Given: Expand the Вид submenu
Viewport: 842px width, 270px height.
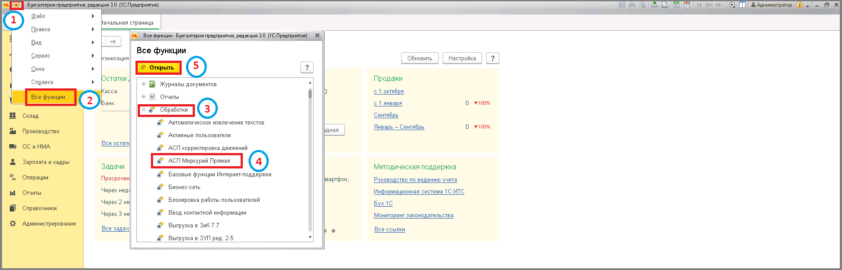Looking at the screenshot, I should pos(93,42).
